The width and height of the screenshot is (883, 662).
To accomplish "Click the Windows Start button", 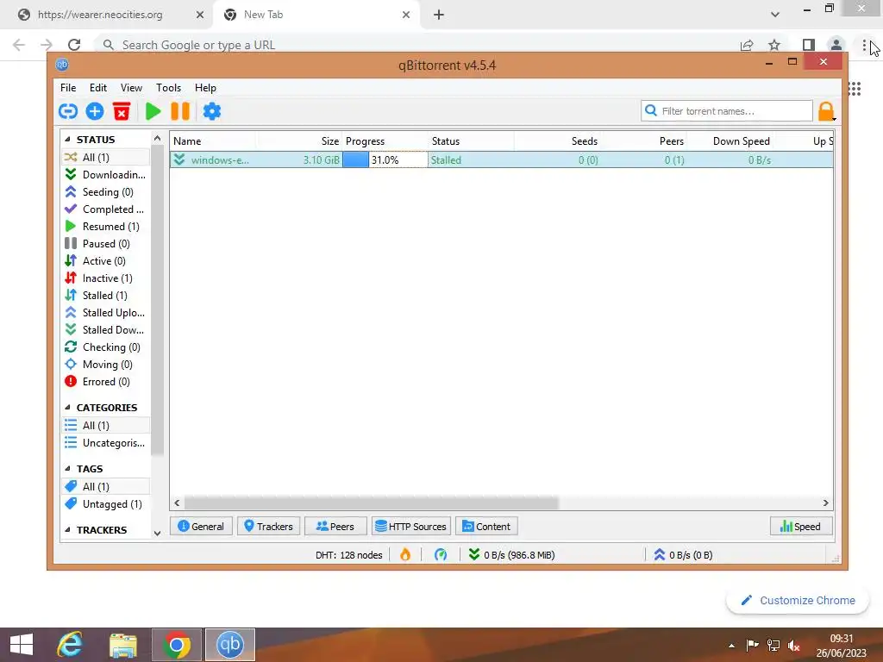I will tap(22, 645).
